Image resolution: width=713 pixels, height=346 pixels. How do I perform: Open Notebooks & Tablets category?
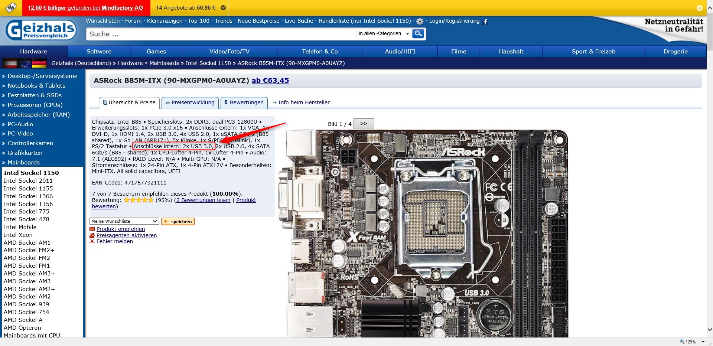pyautogui.click(x=36, y=86)
